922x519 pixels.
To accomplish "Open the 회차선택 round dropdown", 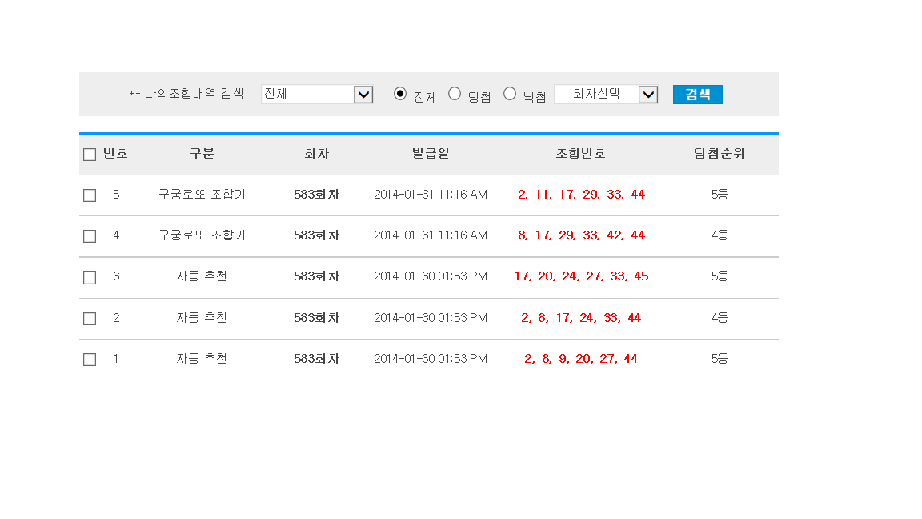I will click(606, 95).
